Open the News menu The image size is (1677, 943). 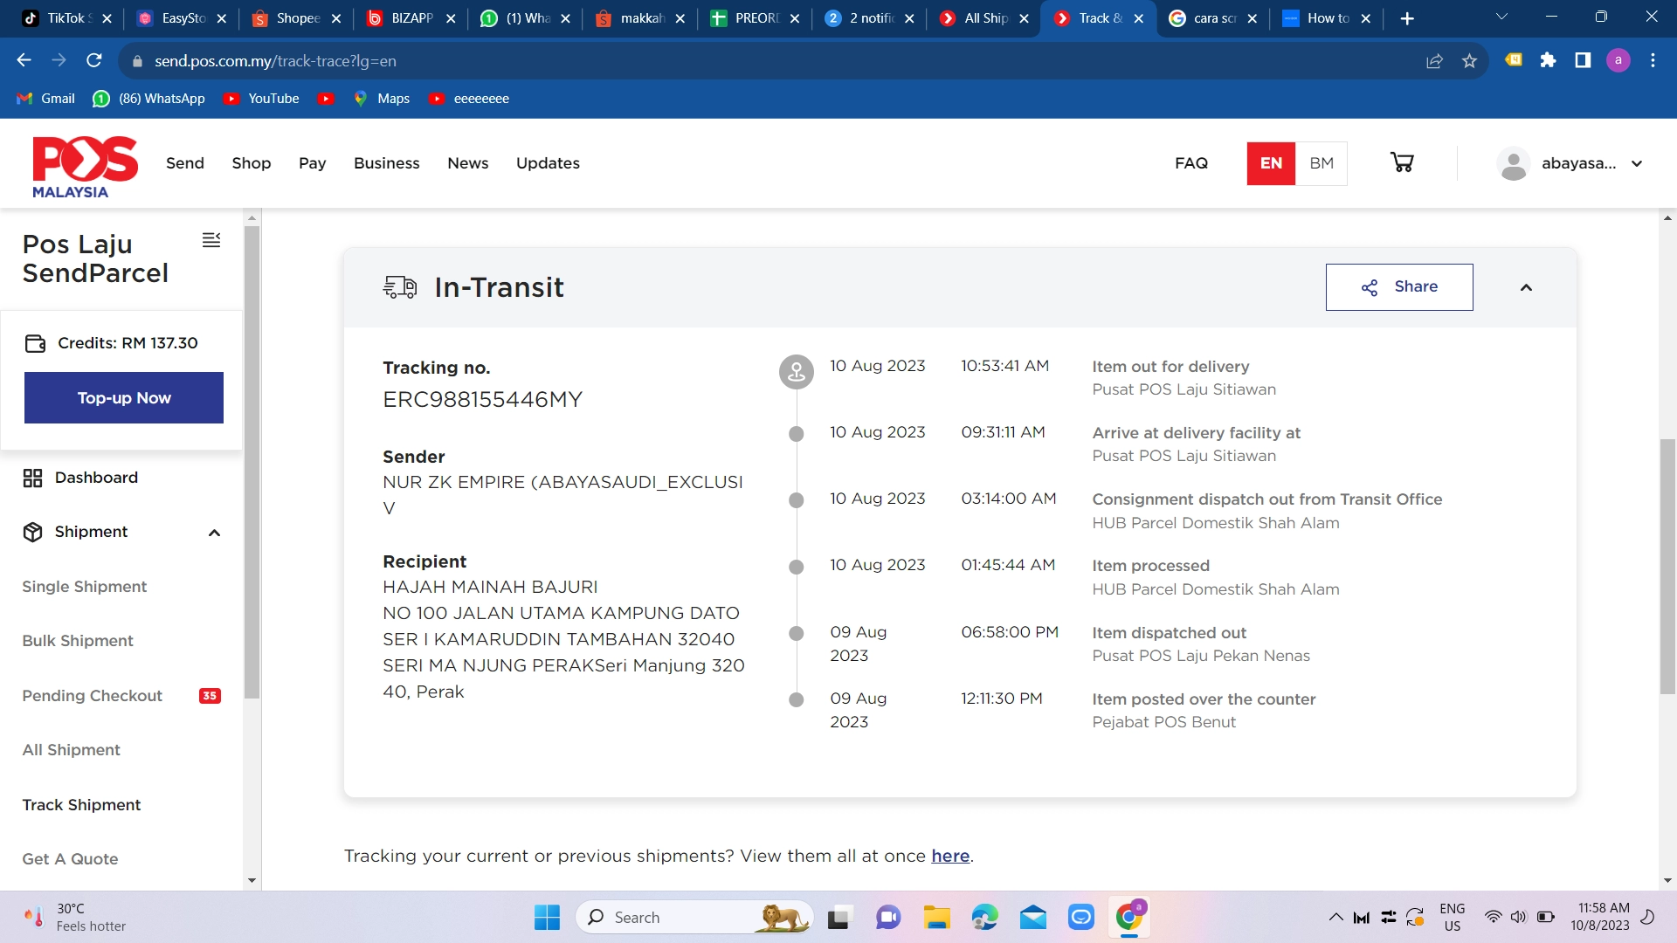pyautogui.click(x=468, y=163)
